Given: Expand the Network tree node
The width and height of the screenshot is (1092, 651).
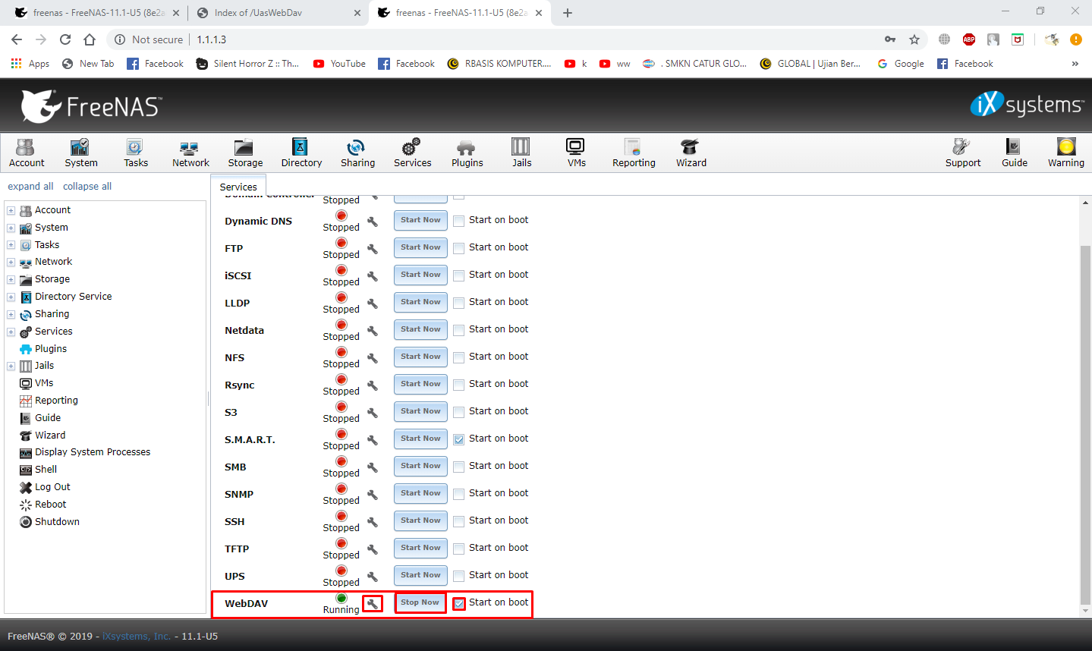Looking at the screenshot, I should [x=11, y=262].
